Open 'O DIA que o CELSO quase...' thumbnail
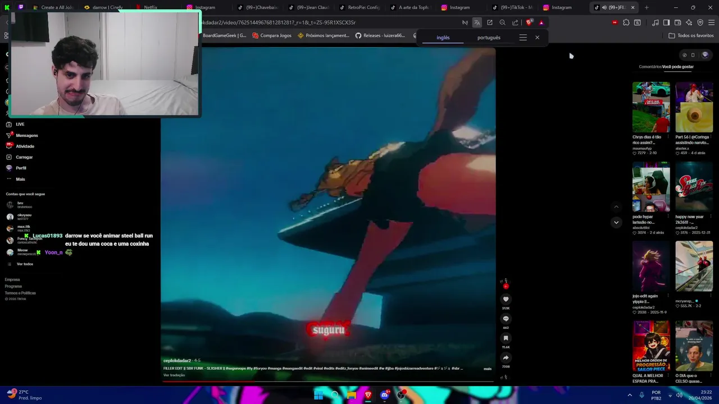Image resolution: width=719 pixels, height=404 pixels. point(694,346)
